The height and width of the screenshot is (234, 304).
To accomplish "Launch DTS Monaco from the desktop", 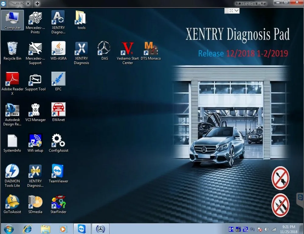I will click(150, 49).
